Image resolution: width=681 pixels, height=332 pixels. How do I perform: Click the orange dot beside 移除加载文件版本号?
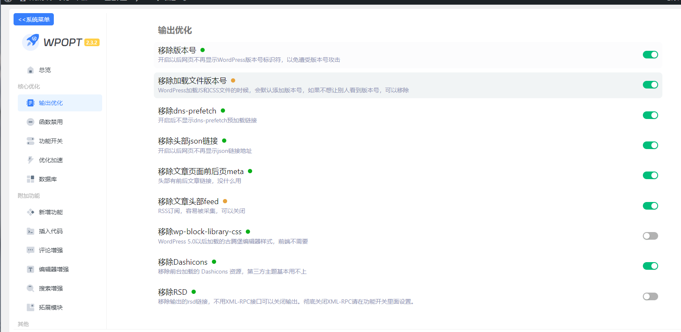pos(233,80)
